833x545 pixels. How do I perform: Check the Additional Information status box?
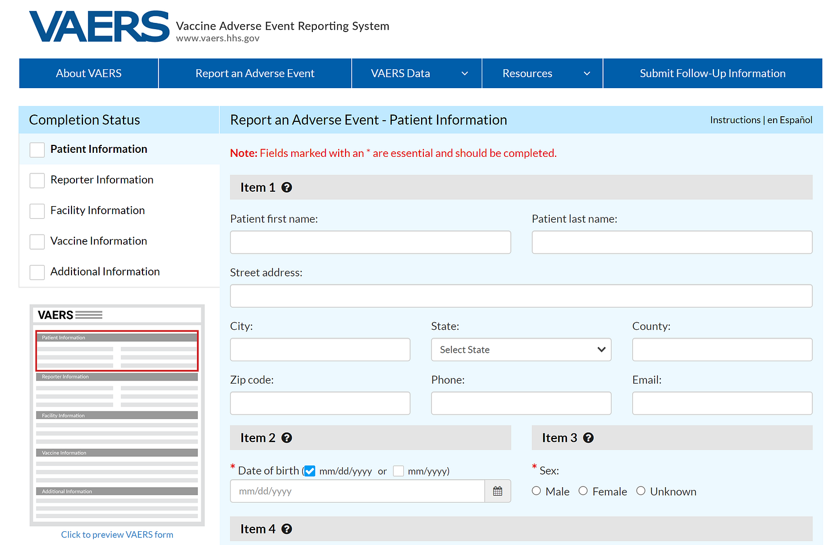[x=37, y=272]
